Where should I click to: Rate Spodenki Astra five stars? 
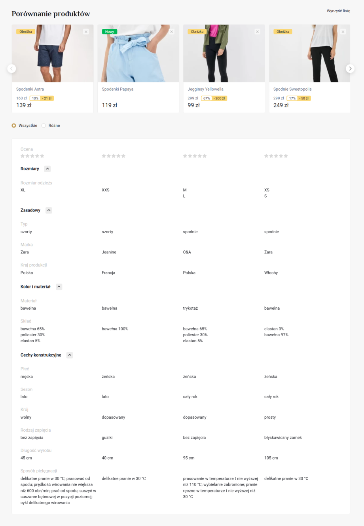point(42,156)
